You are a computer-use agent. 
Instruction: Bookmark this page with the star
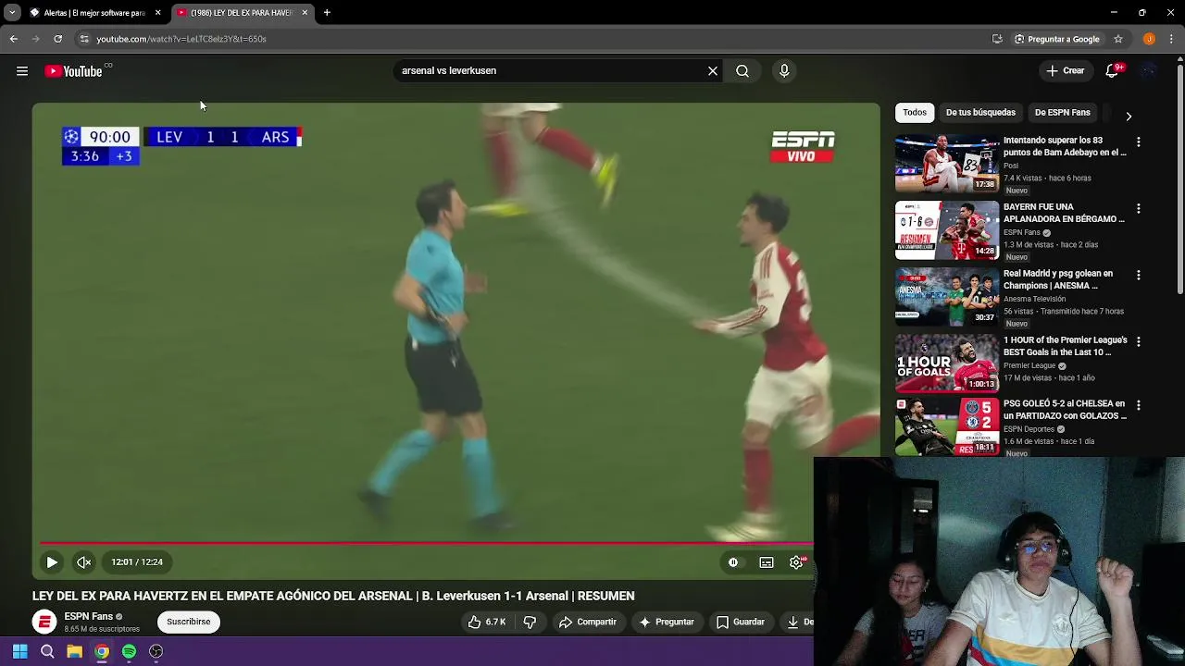(1118, 39)
